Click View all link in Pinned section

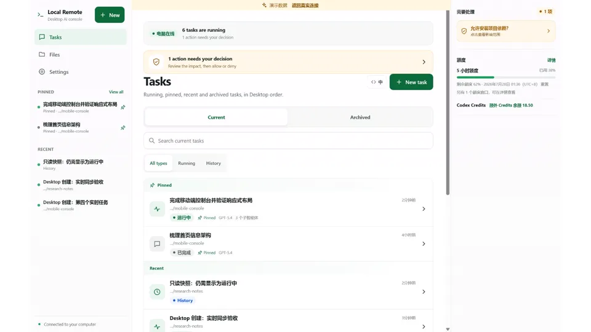116,92
